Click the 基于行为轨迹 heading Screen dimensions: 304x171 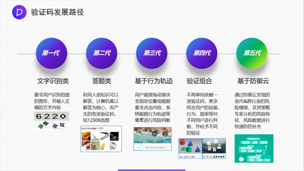point(154,81)
